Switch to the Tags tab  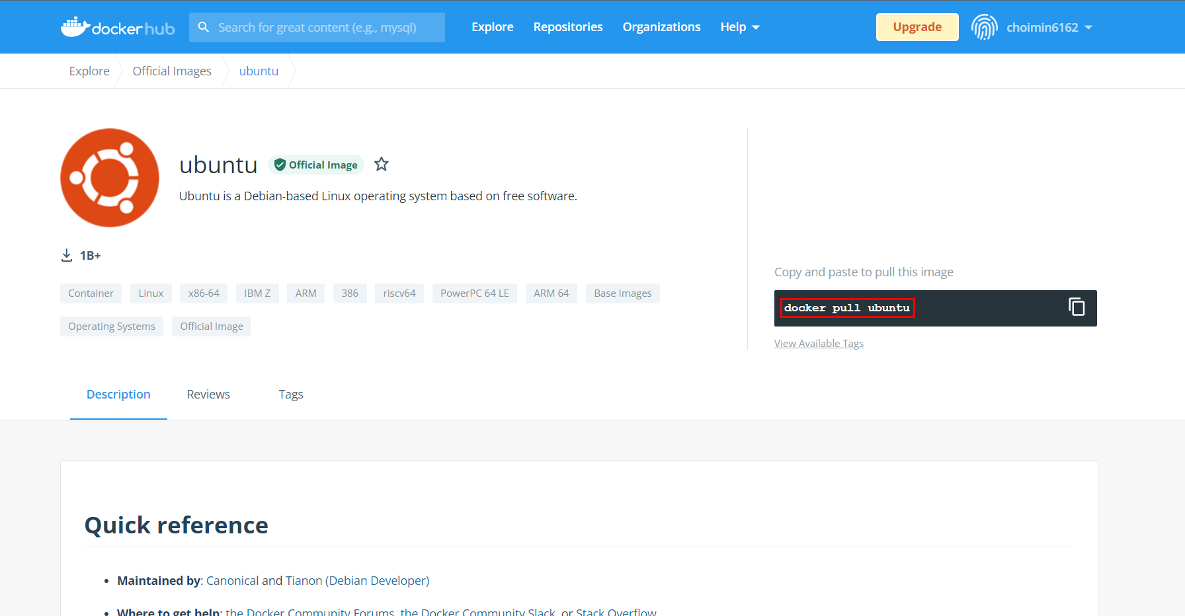[291, 395]
